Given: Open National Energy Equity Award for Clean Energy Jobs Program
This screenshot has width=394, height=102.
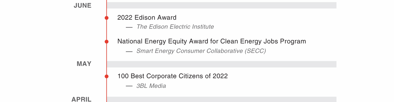Looking at the screenshot, I should click(212, 41).
